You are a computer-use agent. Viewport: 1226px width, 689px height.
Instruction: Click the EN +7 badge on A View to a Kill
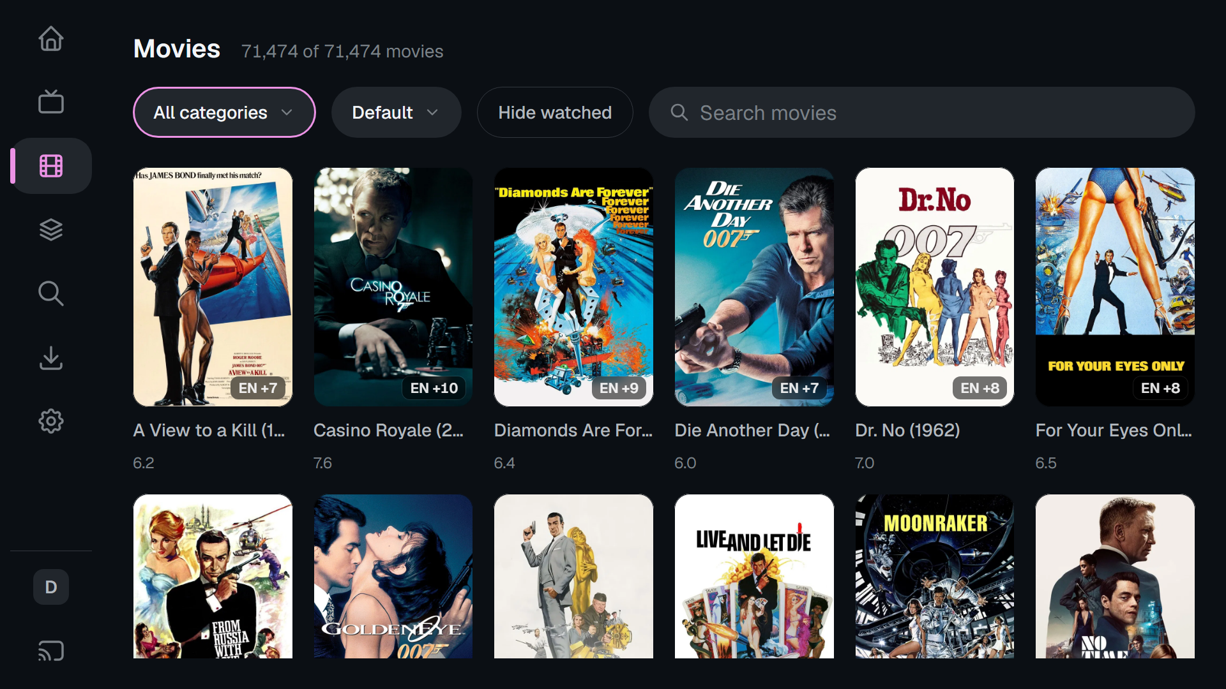pos(258,388)
